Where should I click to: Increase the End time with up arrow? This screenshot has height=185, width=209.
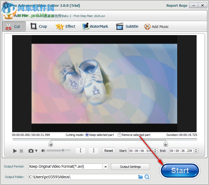click(x=196, y=149)
